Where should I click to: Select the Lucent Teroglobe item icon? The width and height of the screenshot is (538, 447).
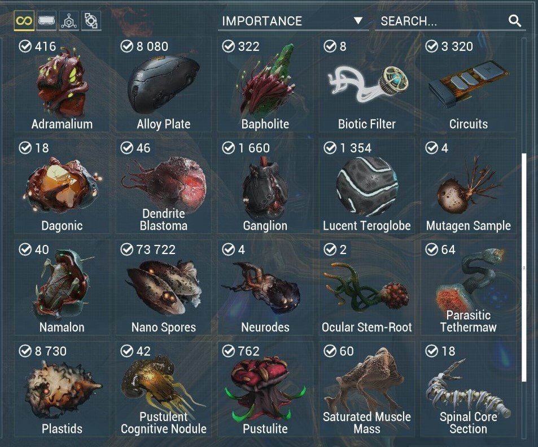coord(367,186)
